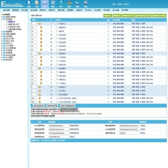Screen dimensions: 168x168
Task: Open 数据更新 in the submenu bar
Action: coord(70,10)
